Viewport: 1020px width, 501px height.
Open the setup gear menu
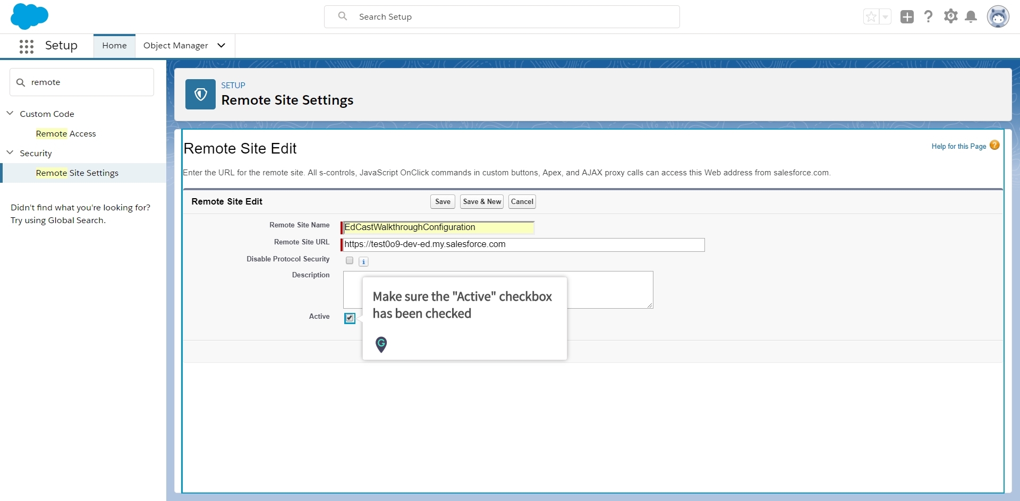pos(950,16)
